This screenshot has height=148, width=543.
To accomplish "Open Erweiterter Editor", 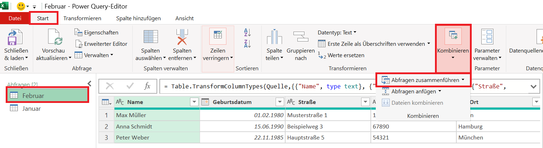I will [x=101, y=44].
